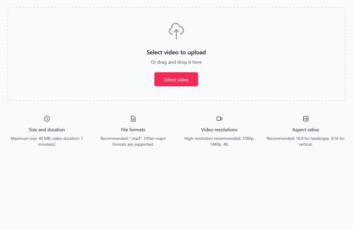Select the "Aspect ratios" heading
Screen dimensions: 353x230
pyautogui.click(x=306, y=130)
